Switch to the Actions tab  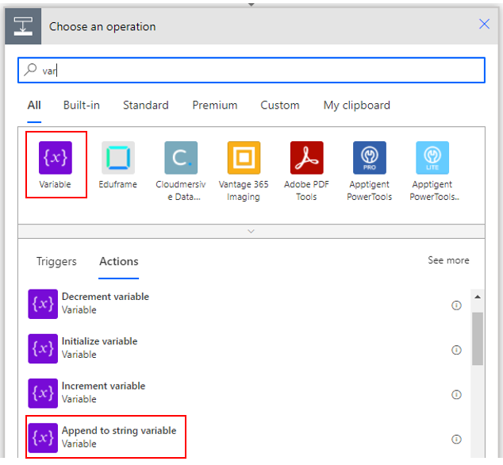coord(119,262)
